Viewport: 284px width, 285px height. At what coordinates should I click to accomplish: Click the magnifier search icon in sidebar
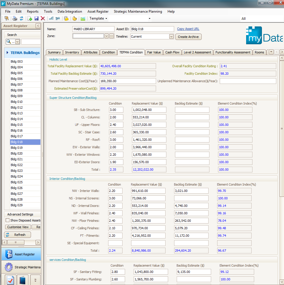tap(9, 42)
